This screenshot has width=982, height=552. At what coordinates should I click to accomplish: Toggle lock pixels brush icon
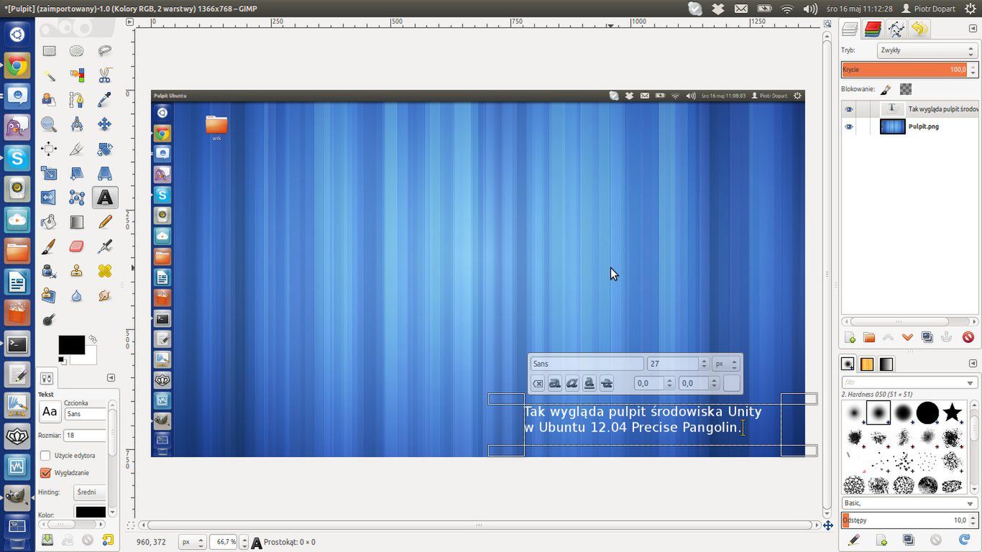click(x=886, y=89)
